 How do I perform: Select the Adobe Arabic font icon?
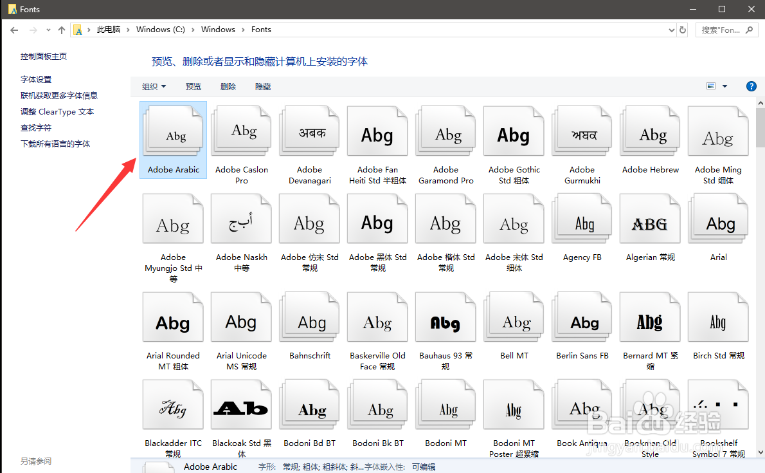point(173,131)
